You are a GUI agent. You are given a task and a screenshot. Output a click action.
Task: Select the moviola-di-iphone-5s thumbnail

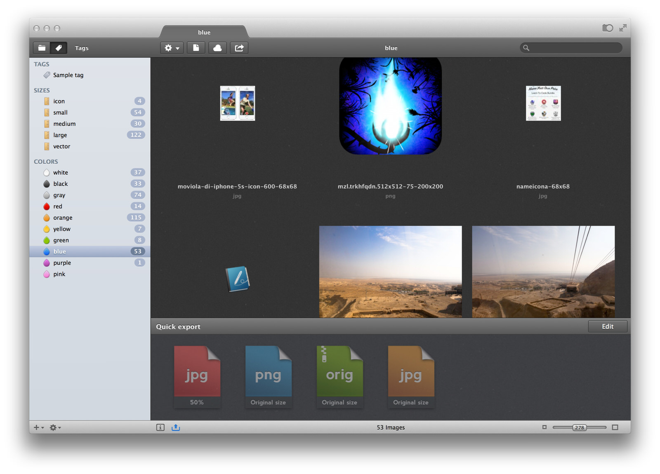coord(238,103)
